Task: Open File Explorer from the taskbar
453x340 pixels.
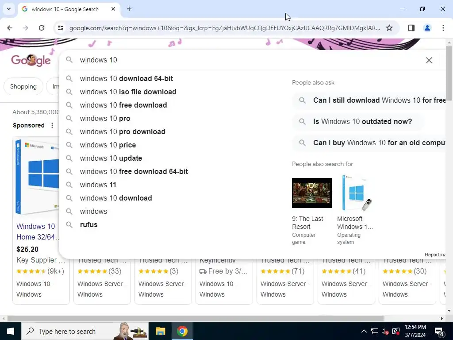Action: 160,331
